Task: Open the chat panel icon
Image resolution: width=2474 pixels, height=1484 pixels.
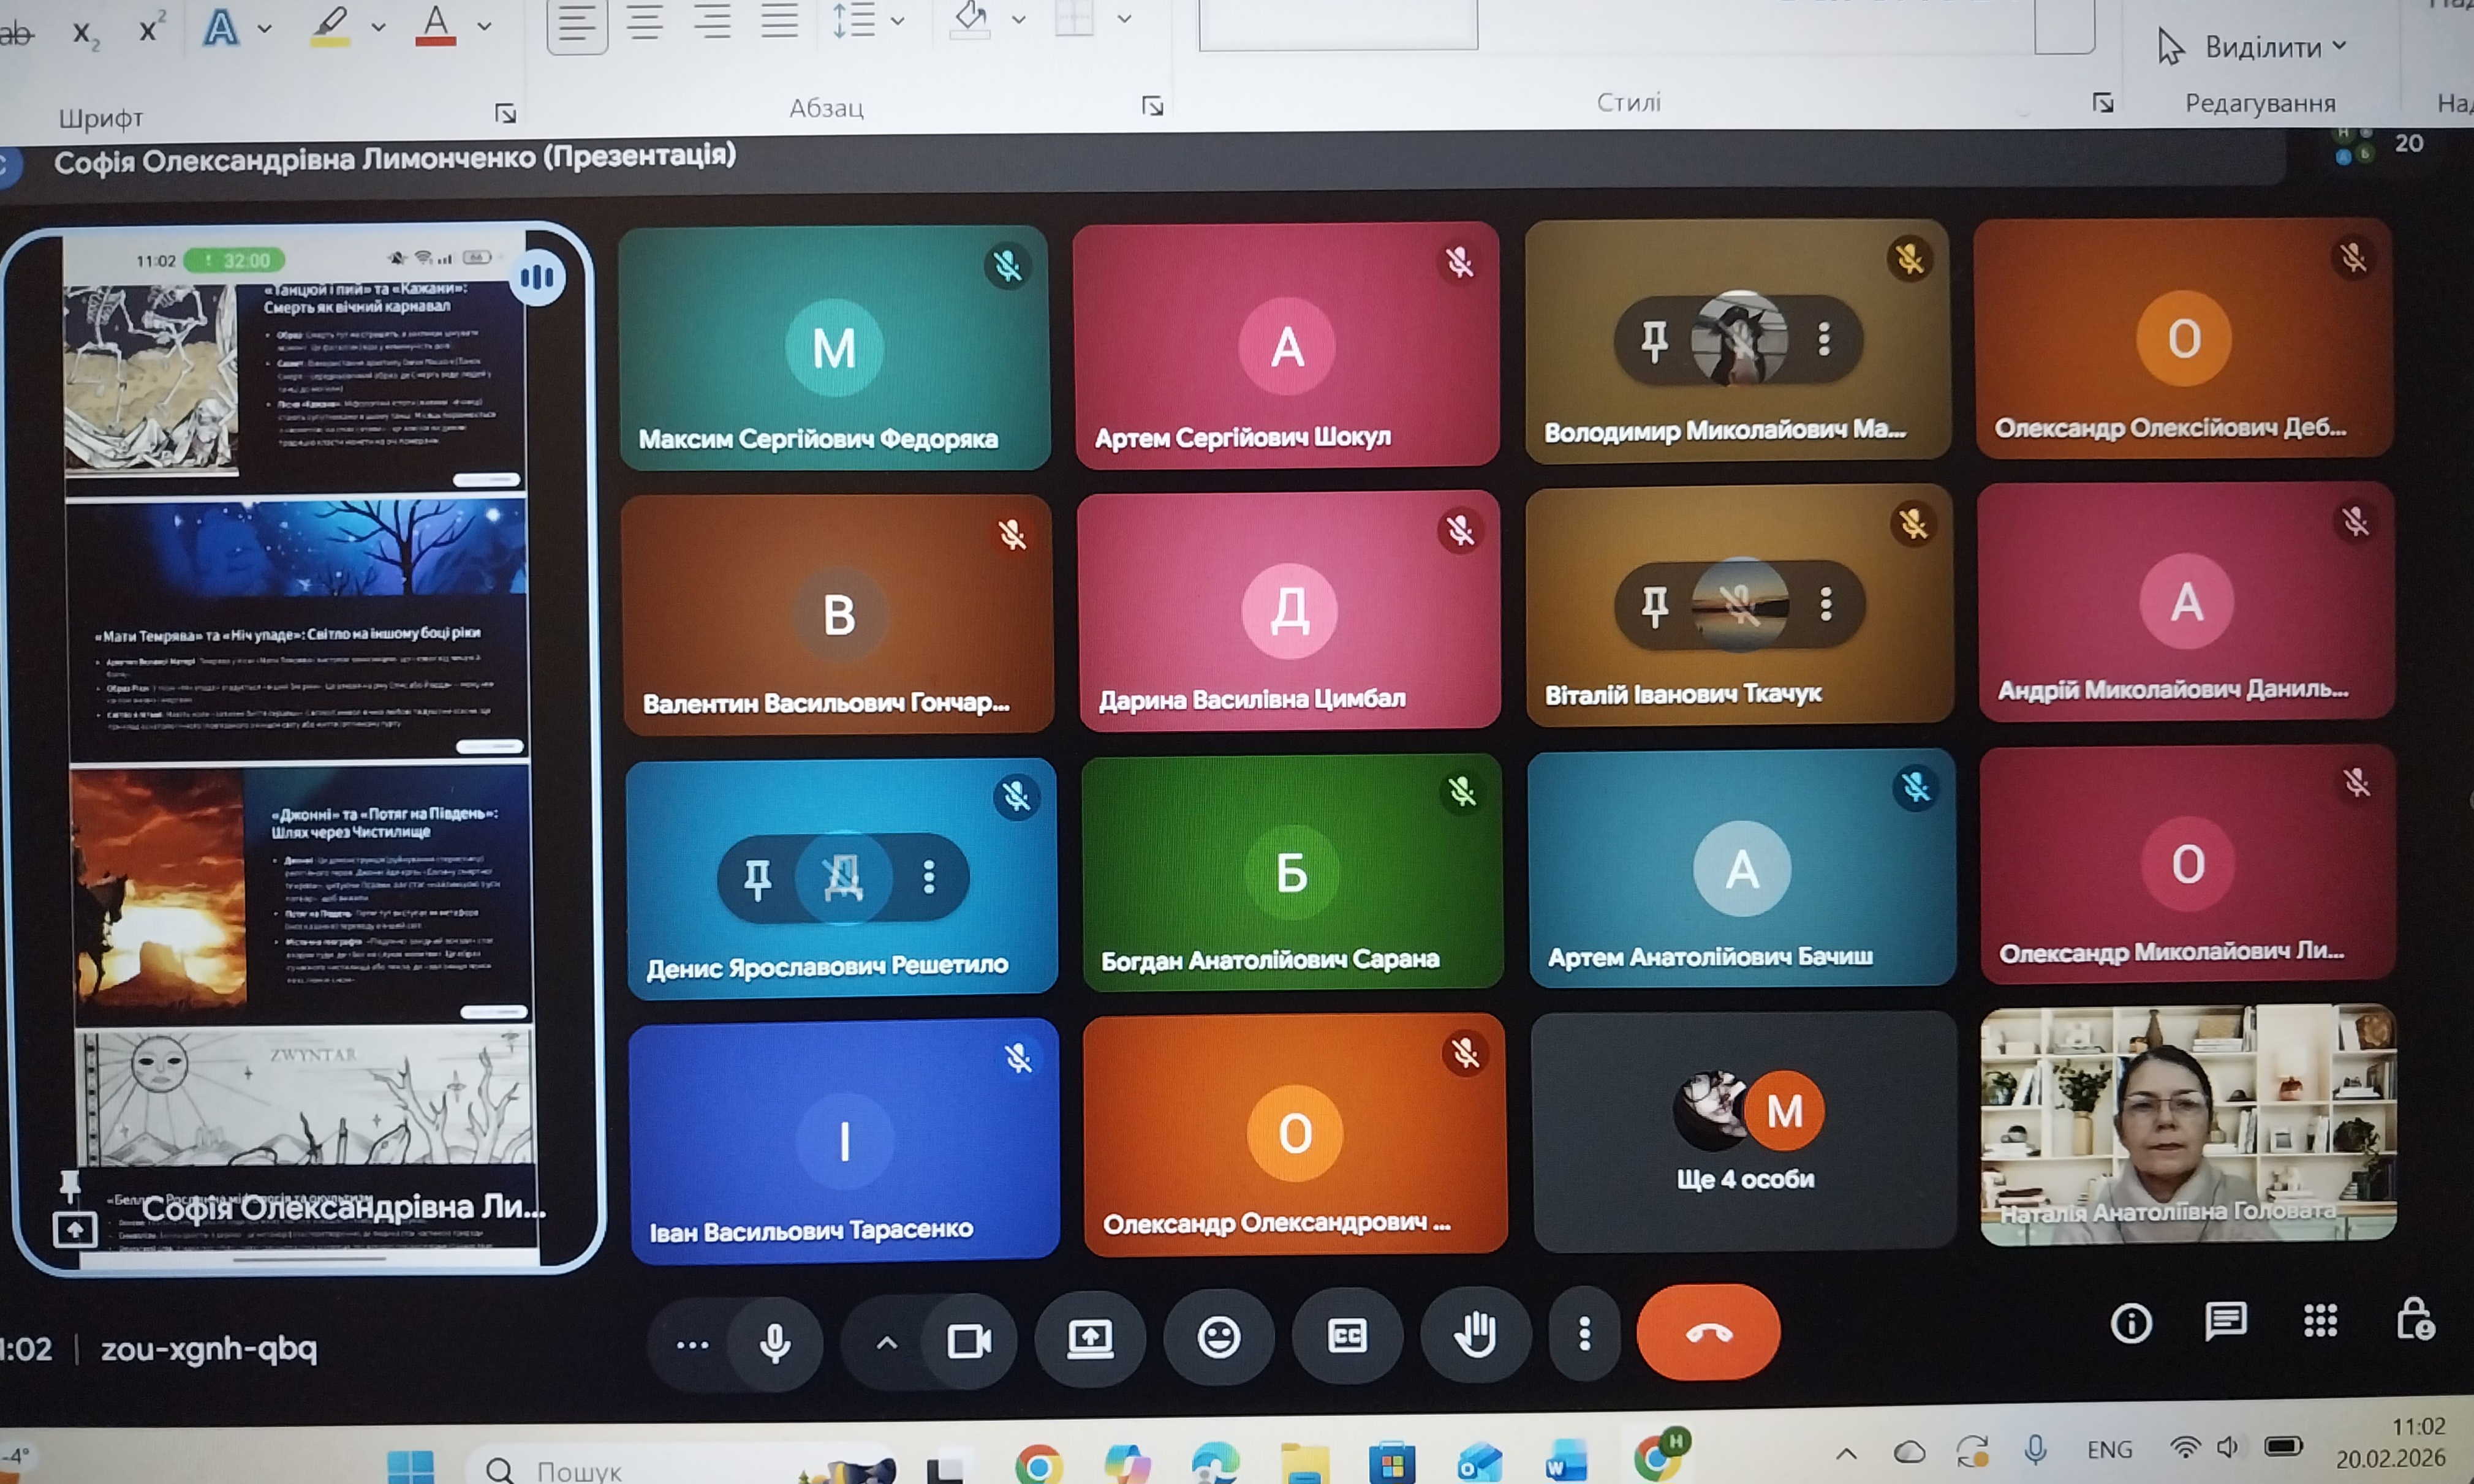Action: (x=2225, y=1322)
